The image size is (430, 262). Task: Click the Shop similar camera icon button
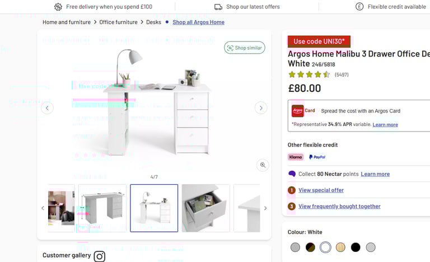click(x=244, y=48)
